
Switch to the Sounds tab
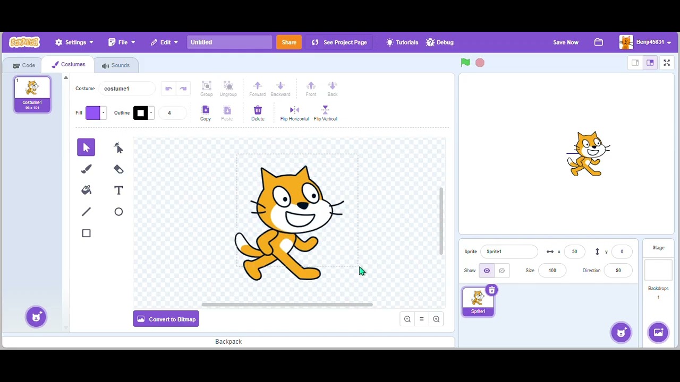pyautogui.click(x=116, y=65)
